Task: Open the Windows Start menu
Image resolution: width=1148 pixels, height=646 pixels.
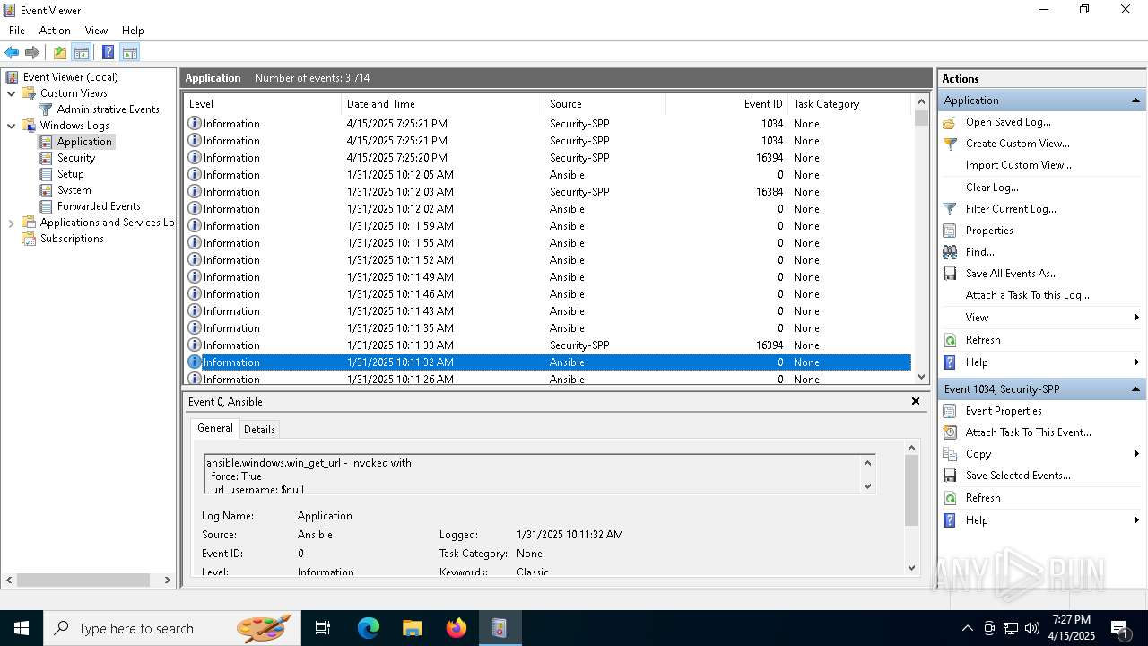Action: [22, 628]
